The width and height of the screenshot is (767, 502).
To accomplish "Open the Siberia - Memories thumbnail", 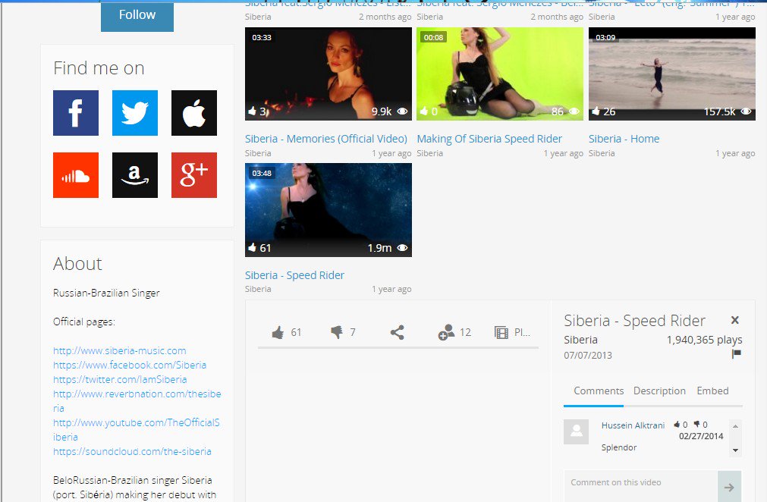I will [x=328, y=74].
